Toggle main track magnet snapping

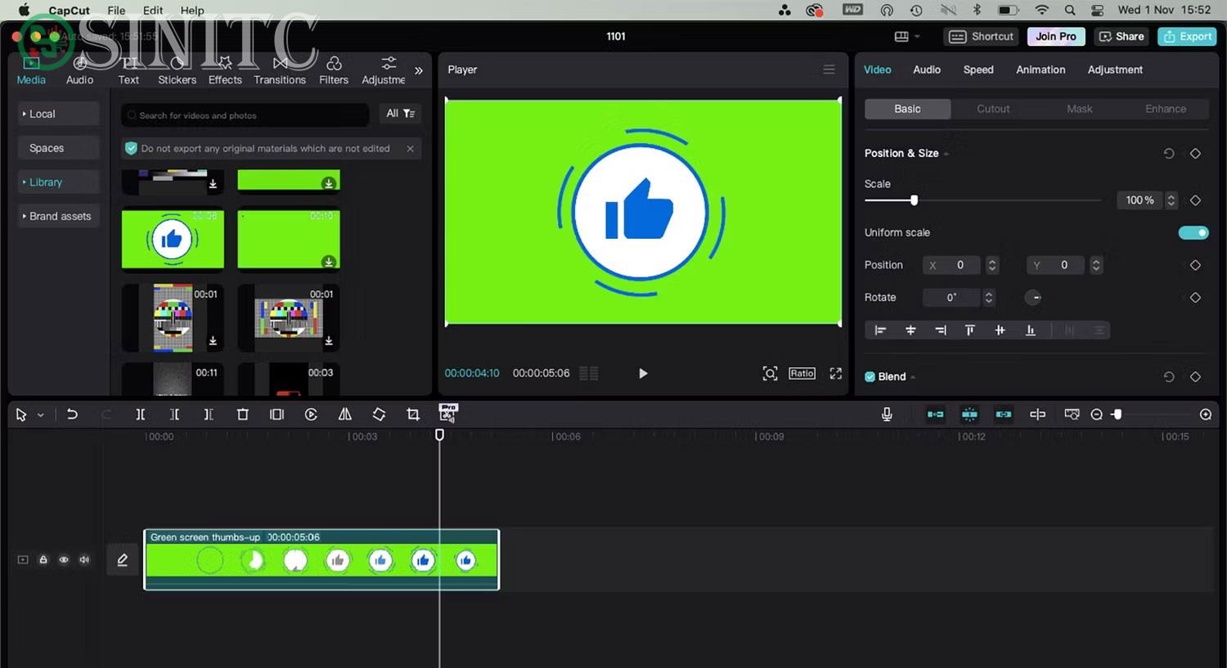point(935,415)
